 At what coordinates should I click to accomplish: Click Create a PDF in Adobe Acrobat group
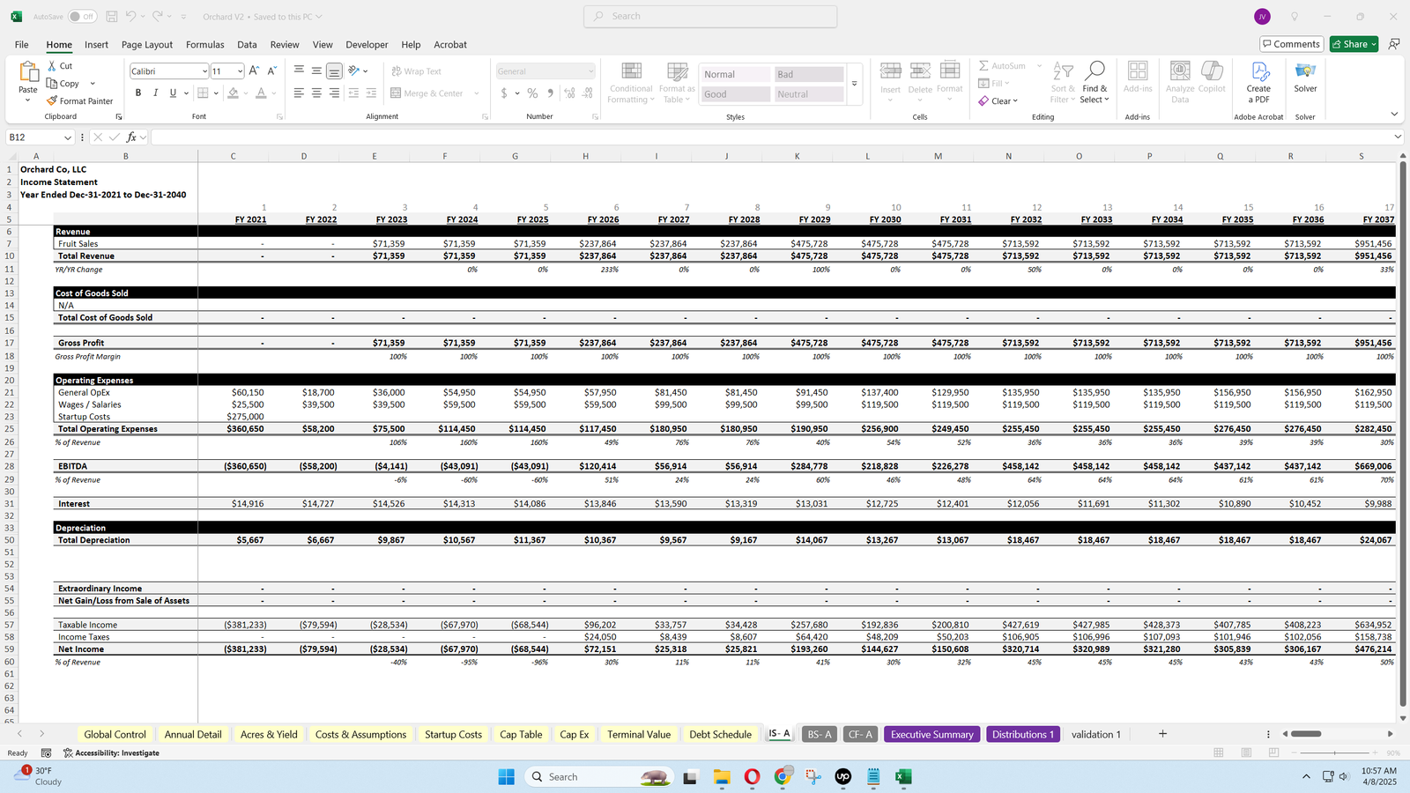(1258, 81)
